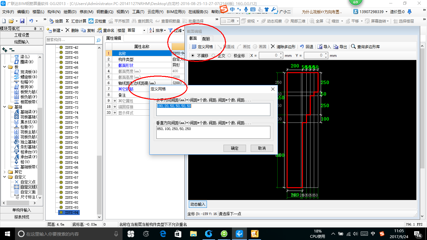Expand 锚固搭接 property group

click(x=115, y=107)
